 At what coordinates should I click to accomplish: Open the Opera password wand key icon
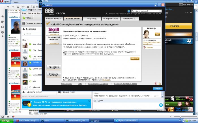(23, 7)
